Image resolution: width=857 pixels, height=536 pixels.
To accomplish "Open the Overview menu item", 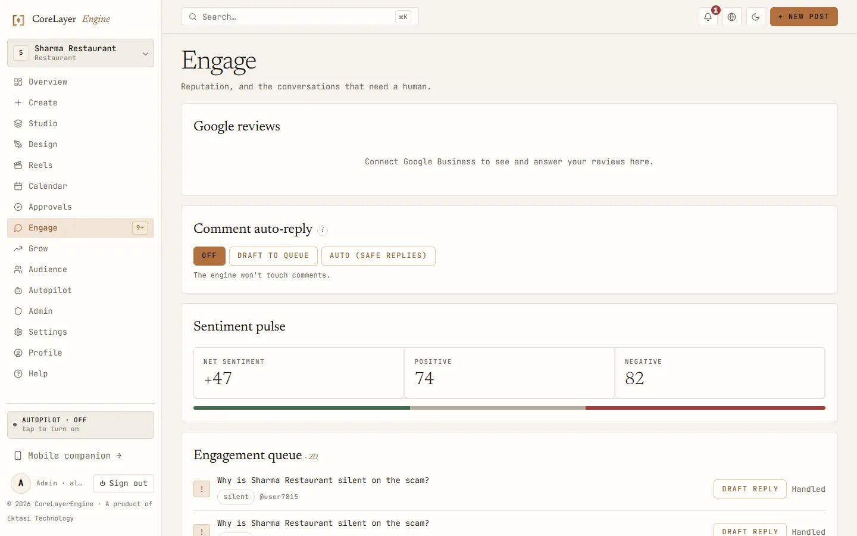I will (x=80, y=82).
